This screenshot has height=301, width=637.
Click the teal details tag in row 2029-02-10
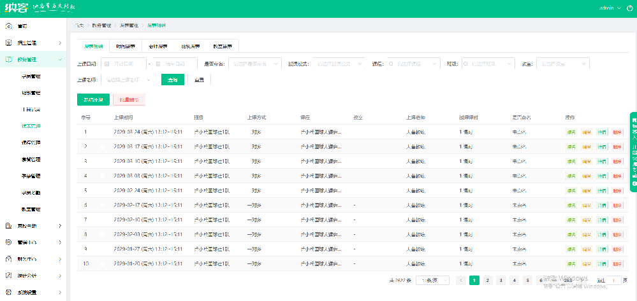pos(602,220)
